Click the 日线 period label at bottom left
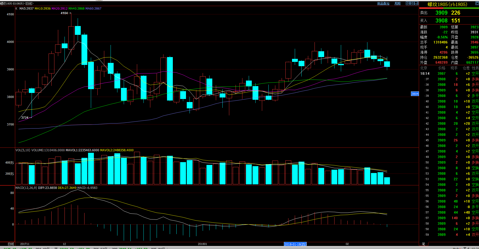479x249 pixels. point(11,244)
